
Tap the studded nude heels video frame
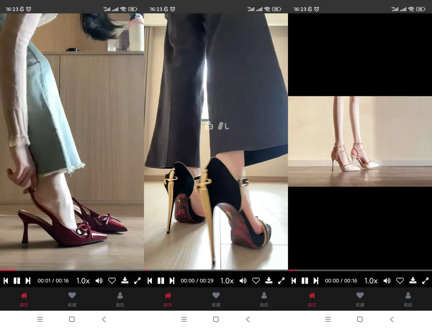[x=360, y=141]
